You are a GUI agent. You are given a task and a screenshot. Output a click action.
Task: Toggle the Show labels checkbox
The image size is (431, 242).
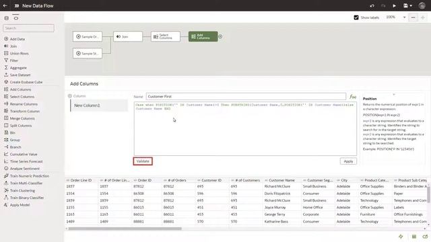click(356, 17)
